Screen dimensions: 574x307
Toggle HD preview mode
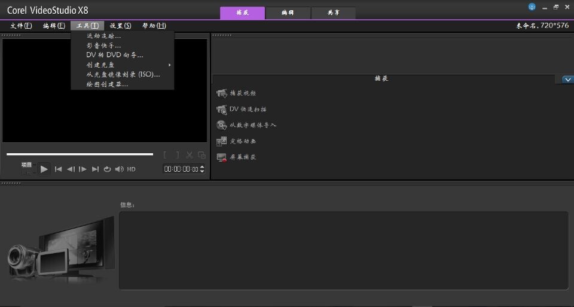coord(131,169)
